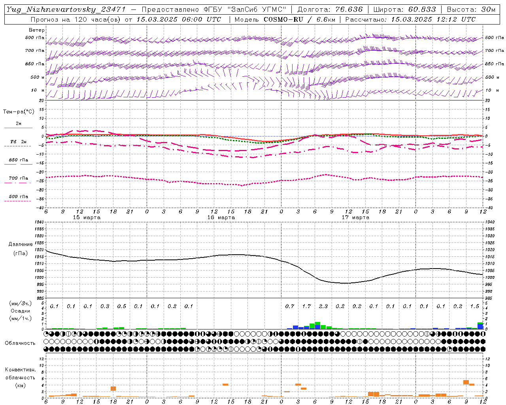506x405 pixels.
Task: Click the 16 марта date label
Action: (x=221, y=218)
